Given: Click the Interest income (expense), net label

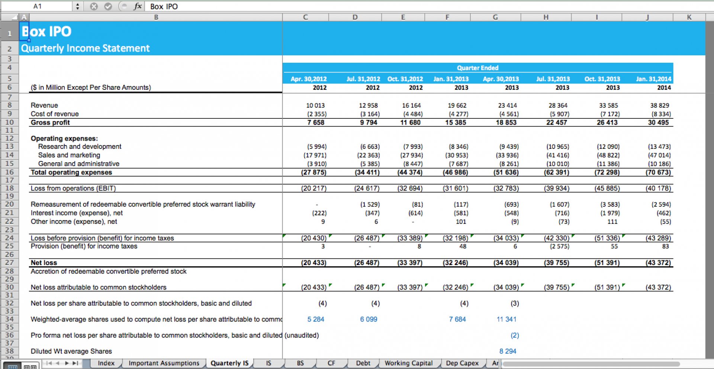Looking at the screenshot, I should 77,213.
